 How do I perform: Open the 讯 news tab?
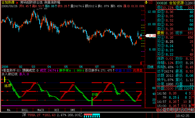click(x=182, y=110)
